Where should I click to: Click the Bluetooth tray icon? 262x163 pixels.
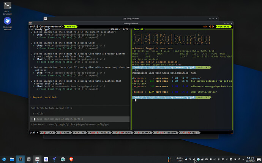pyautogui.click(x=219, y=159)
